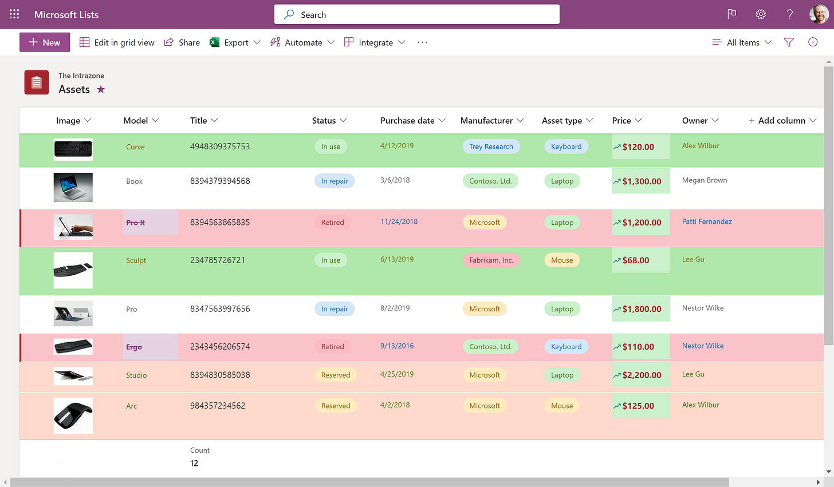Viewport: 834px width, 487px height.
Task: Open the Export dropdown
Action: pyautogui.click(x=235, y=42)
